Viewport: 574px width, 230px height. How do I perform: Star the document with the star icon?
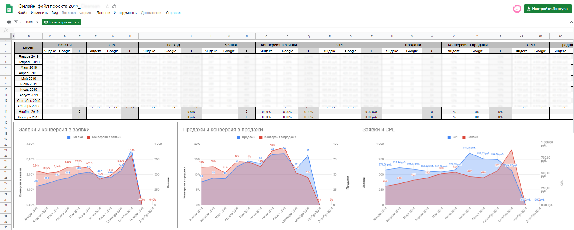[107, 6]
